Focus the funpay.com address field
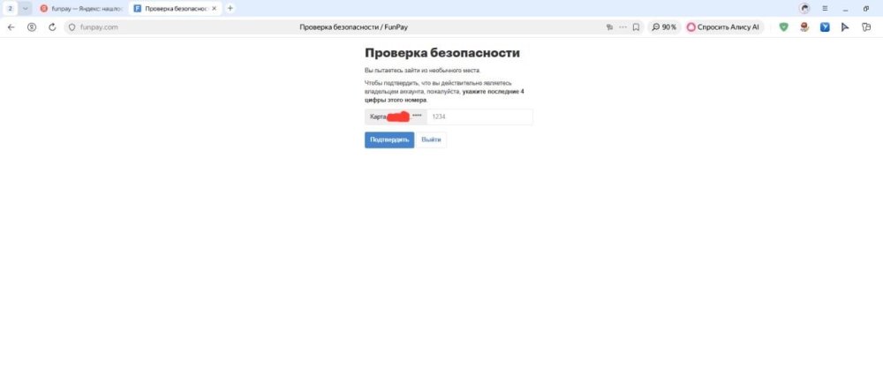Image resolution: width=883 pixels, height=391 pixels. pyautogui.click(x=99, y=27)
